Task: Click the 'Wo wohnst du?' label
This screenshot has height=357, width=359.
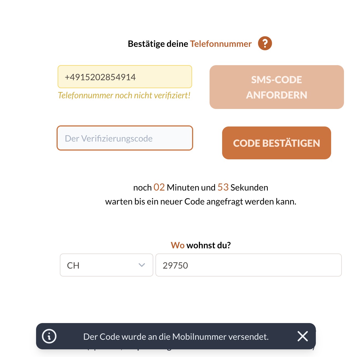Action: click(x=201, y=245)
